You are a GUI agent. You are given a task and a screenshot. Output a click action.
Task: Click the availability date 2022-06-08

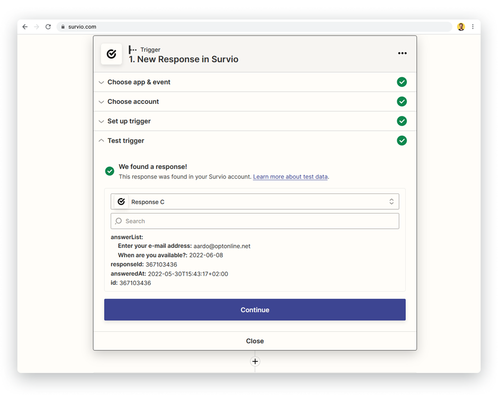(x=206, y=255)
